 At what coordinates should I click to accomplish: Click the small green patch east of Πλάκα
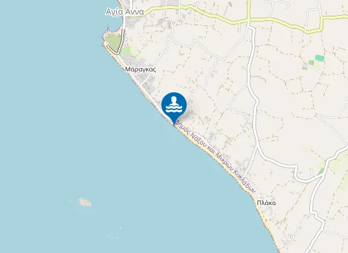click(321, 171)
